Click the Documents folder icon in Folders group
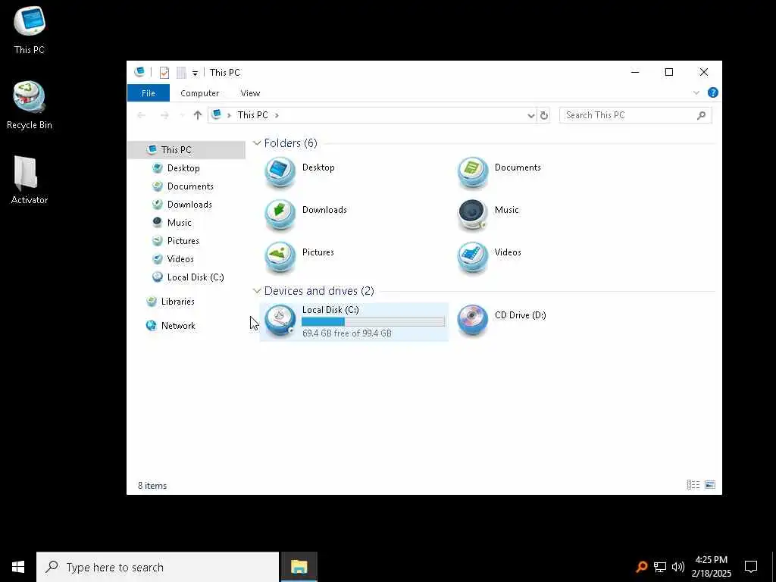The width and height of the screenshot is (776, 582). [x=473, y=172]
